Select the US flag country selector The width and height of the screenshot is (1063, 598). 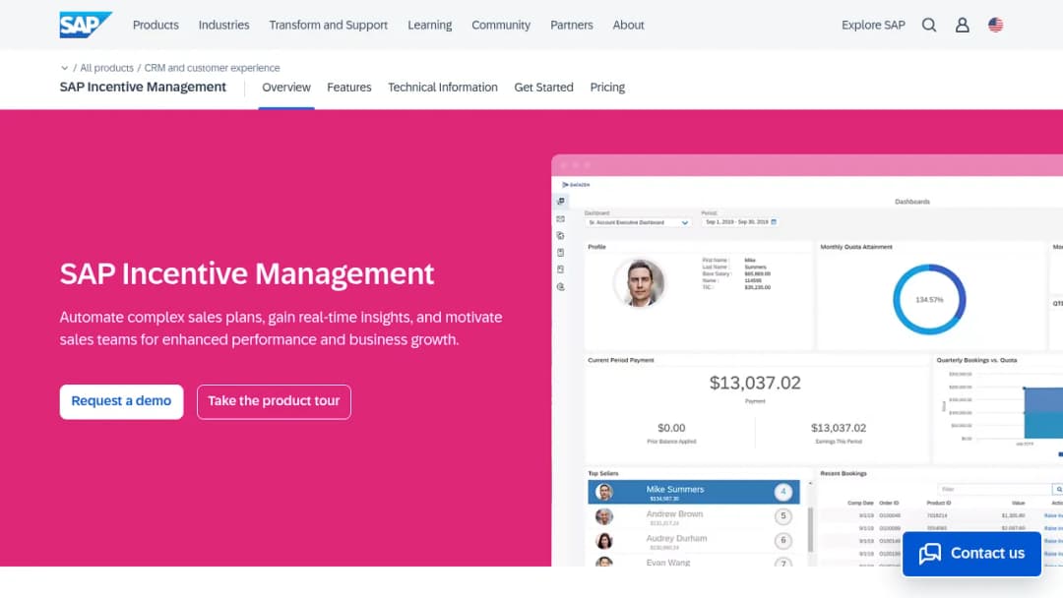pyautogui.click(x=995, y=25)
